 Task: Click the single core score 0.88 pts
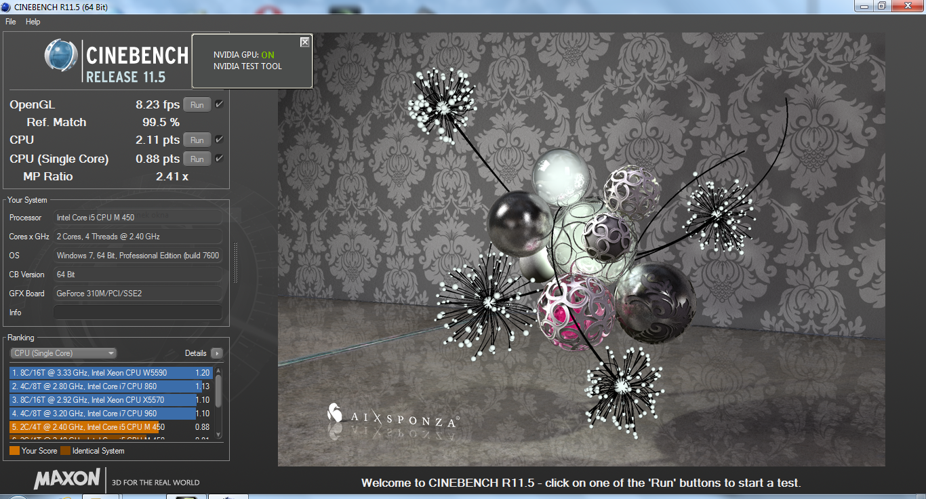coord(158,159)
